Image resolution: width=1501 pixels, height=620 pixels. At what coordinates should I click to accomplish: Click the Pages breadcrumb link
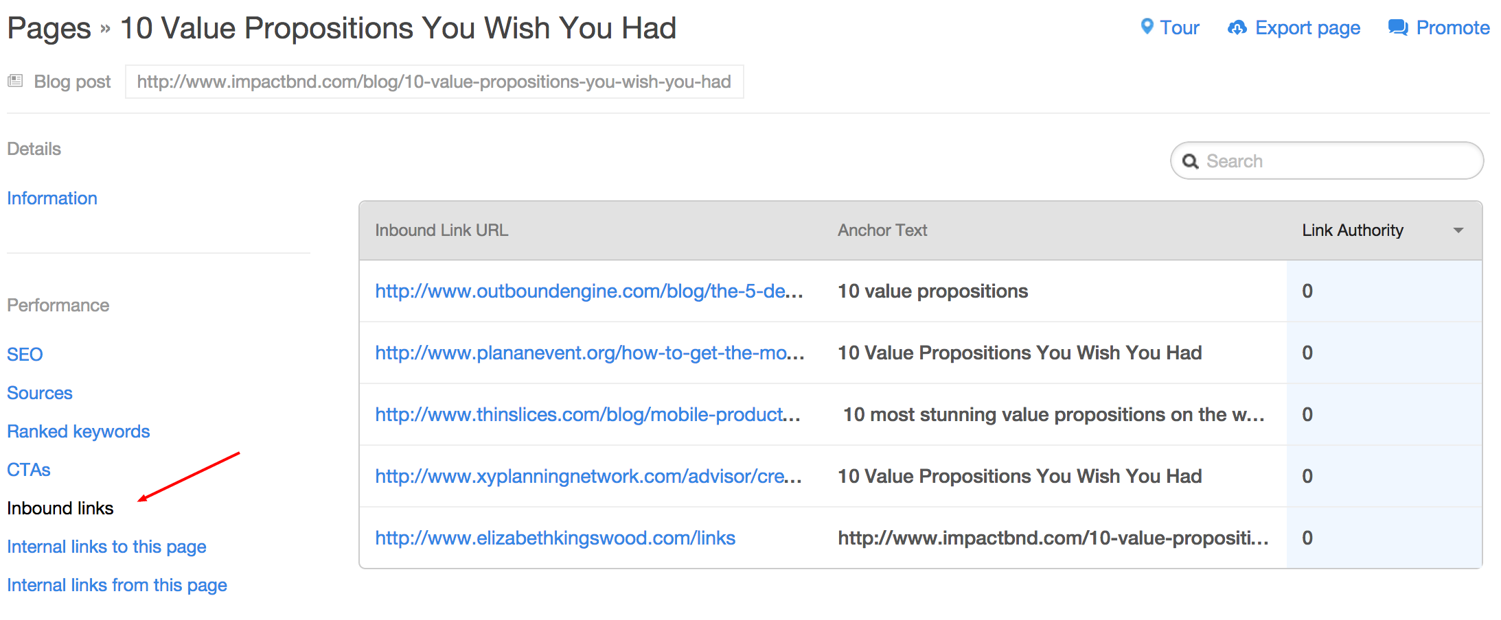coord(49,28)
